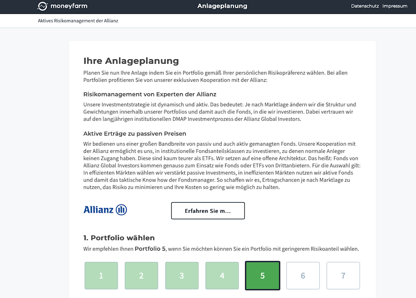416x298 pixels.
Task: Select the recommended portfolio 5 tile
Action: pyautogui.click(x=262, y=275)
